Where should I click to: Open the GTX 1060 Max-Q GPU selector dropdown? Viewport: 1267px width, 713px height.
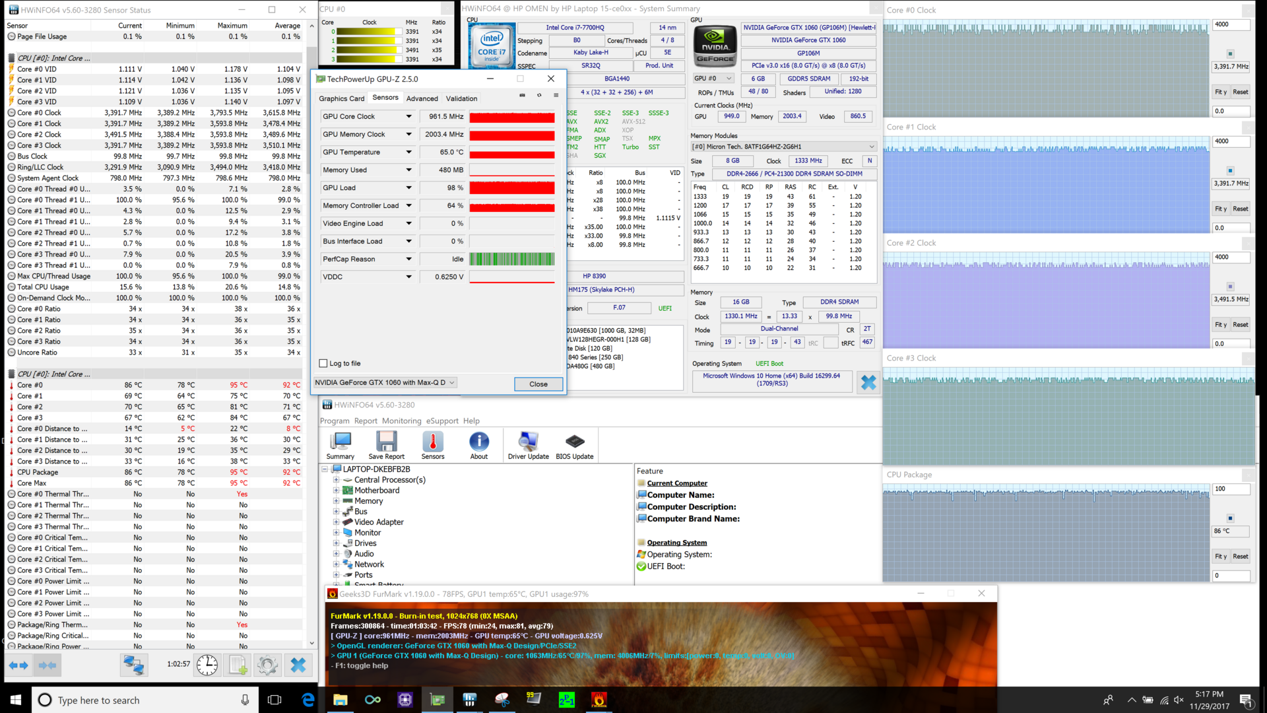(x=385, y=382)
